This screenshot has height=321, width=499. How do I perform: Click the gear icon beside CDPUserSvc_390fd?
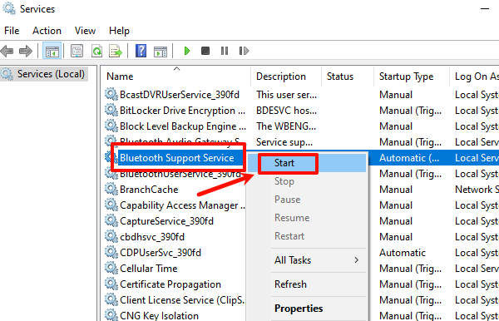point(111,253)
